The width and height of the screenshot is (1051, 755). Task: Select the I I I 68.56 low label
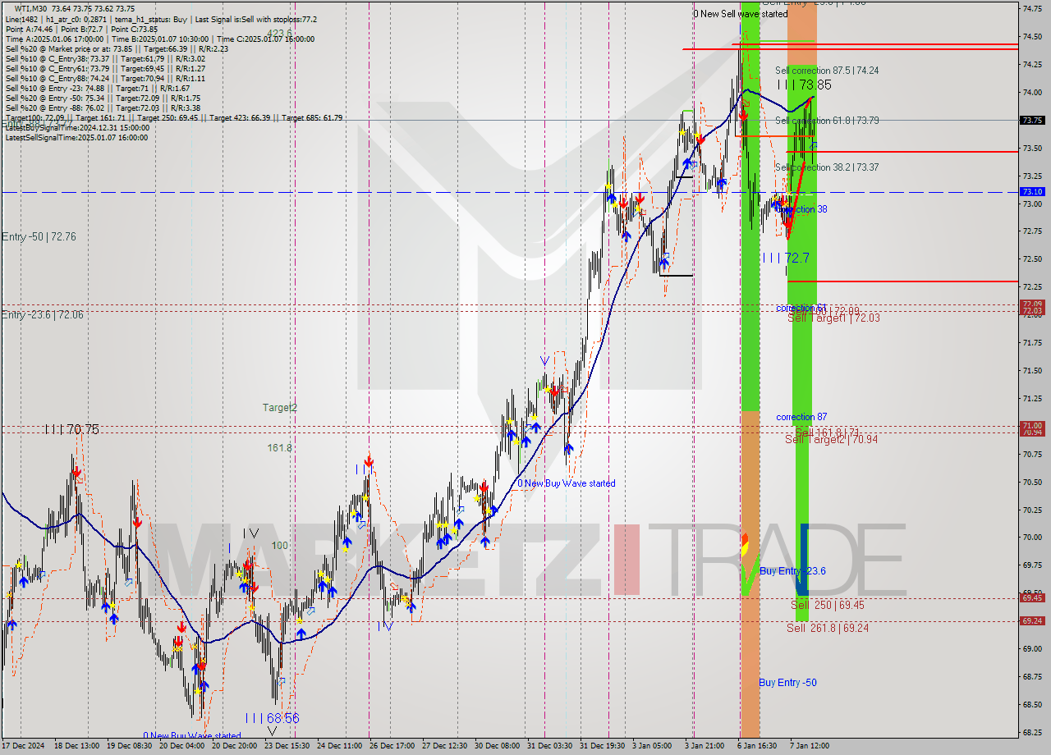(x=272, y=718)
